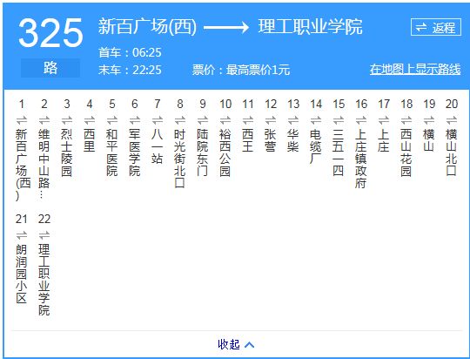Click the transfer icon above 西王
470x359 pixels.
click(x=248, y=120)
